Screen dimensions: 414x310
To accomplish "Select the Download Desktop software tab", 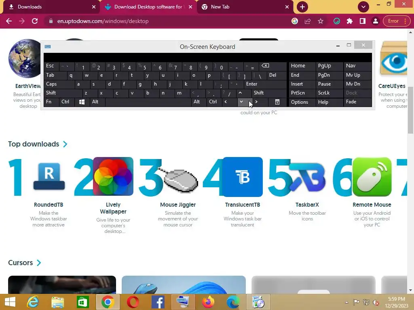I will coord(148,7).
